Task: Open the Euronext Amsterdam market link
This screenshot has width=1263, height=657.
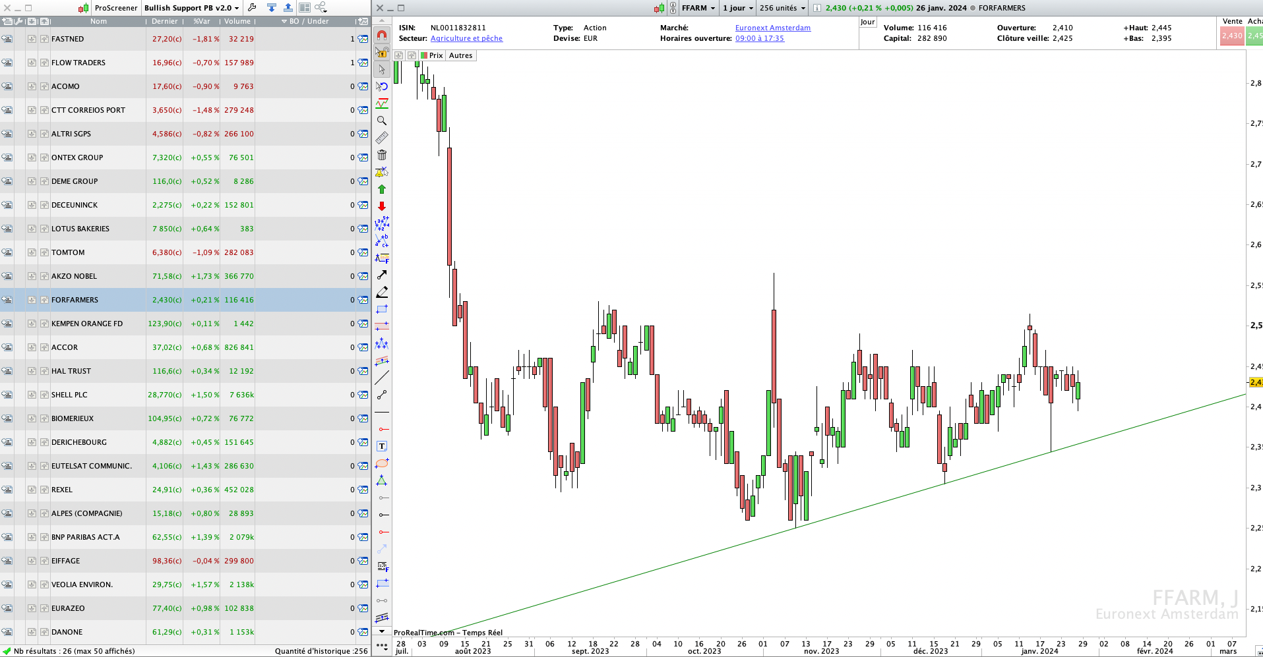Action: [x=773, y=28]
